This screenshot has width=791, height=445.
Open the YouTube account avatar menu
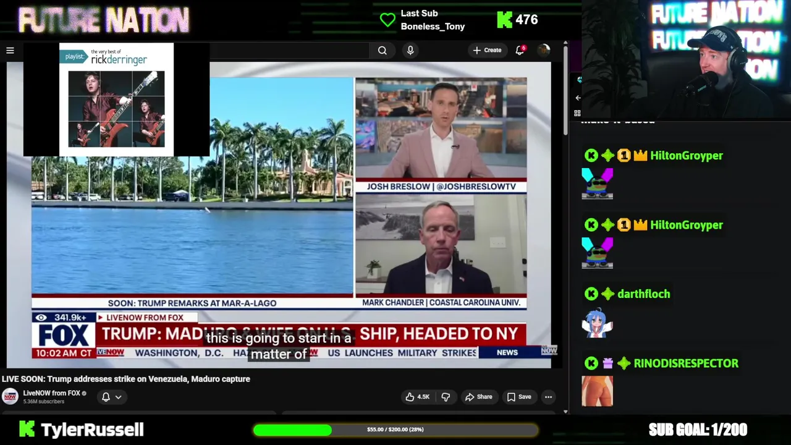point(544,50)
